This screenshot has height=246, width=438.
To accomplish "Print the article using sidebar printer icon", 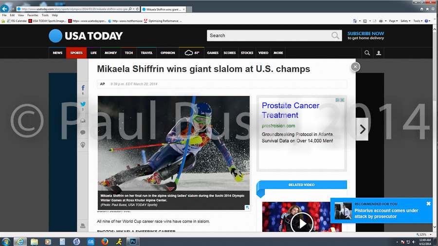I will coord(83,226).
